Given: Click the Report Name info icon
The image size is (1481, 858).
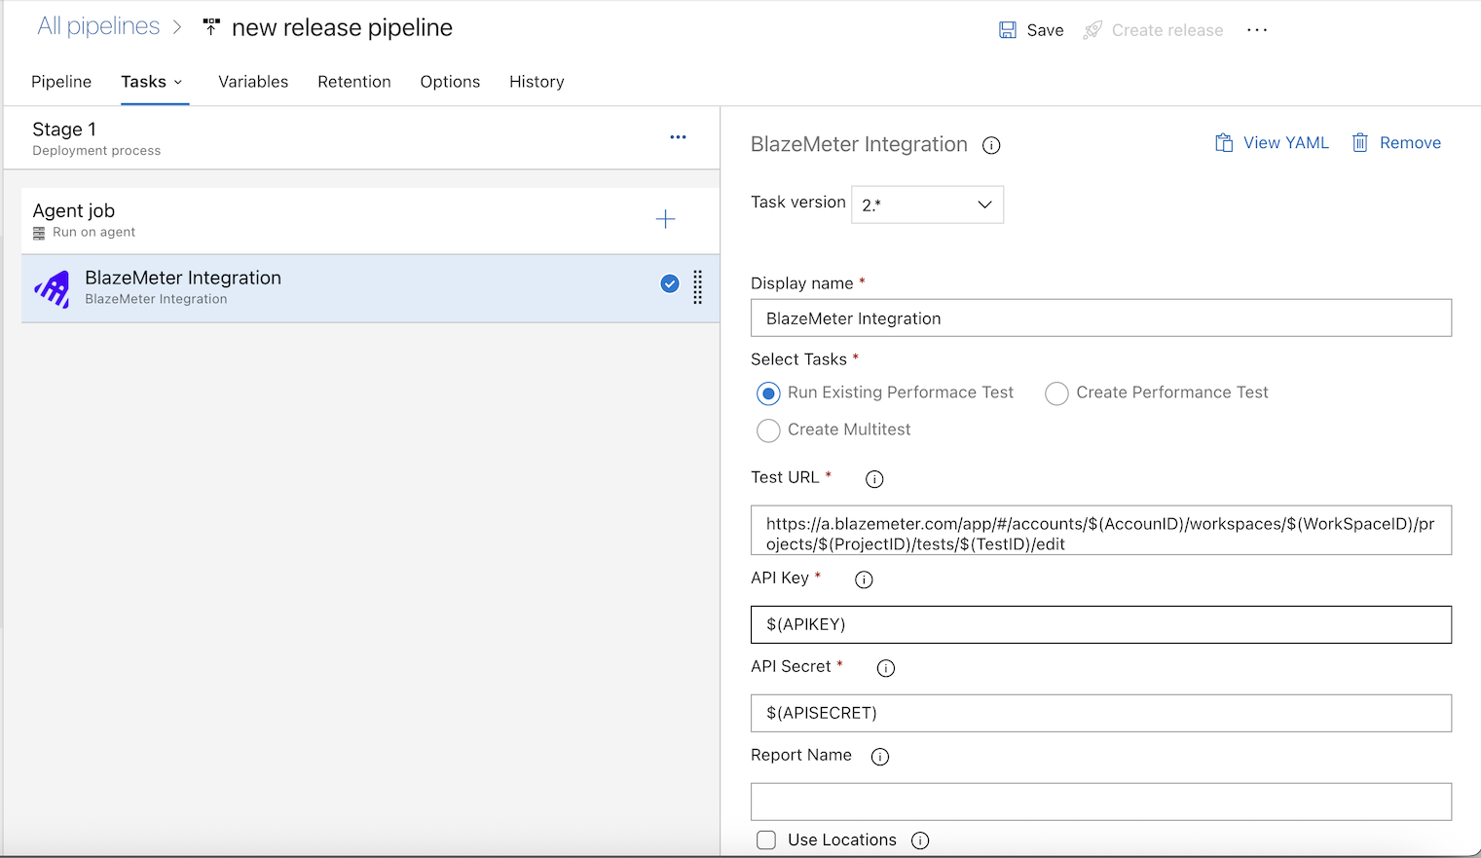Looking at the screenshot, I should click(x=880, y=756).
